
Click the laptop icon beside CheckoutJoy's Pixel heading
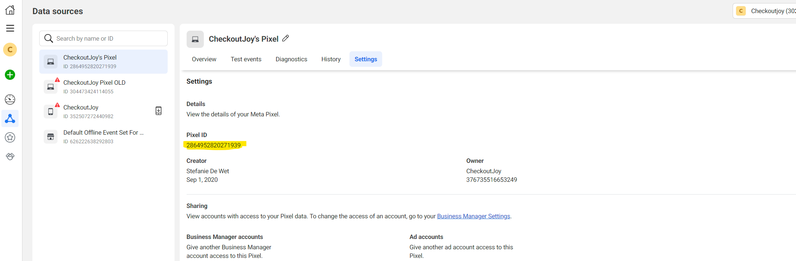click(x=195, y=39)
